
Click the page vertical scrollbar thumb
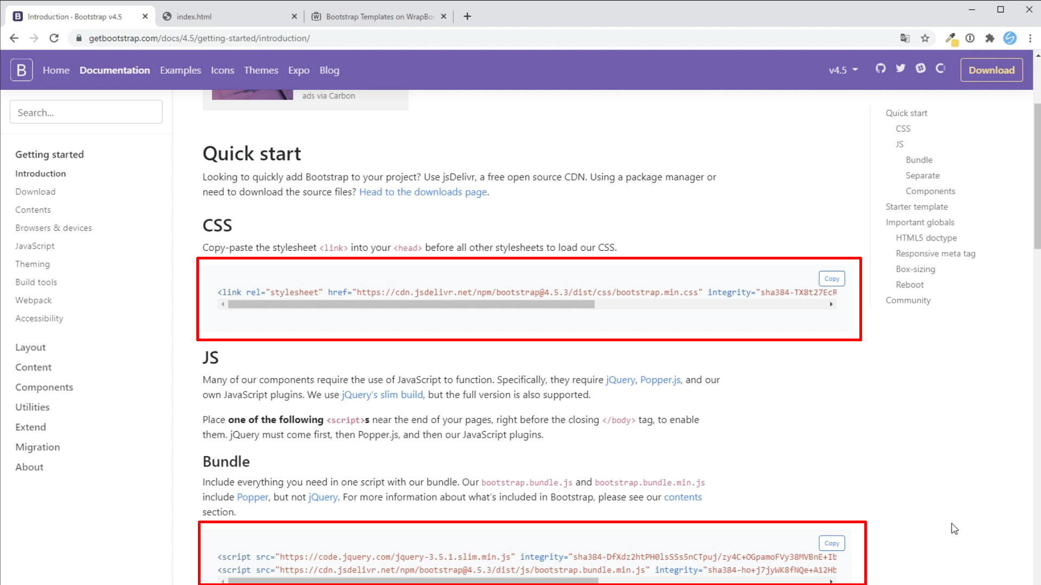click(x=1037, y=176)
